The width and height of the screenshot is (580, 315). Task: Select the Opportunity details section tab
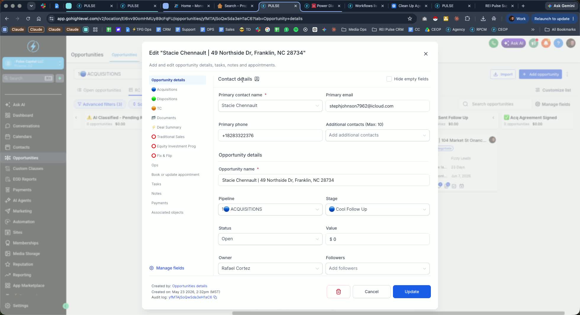(x=178, y=80)
